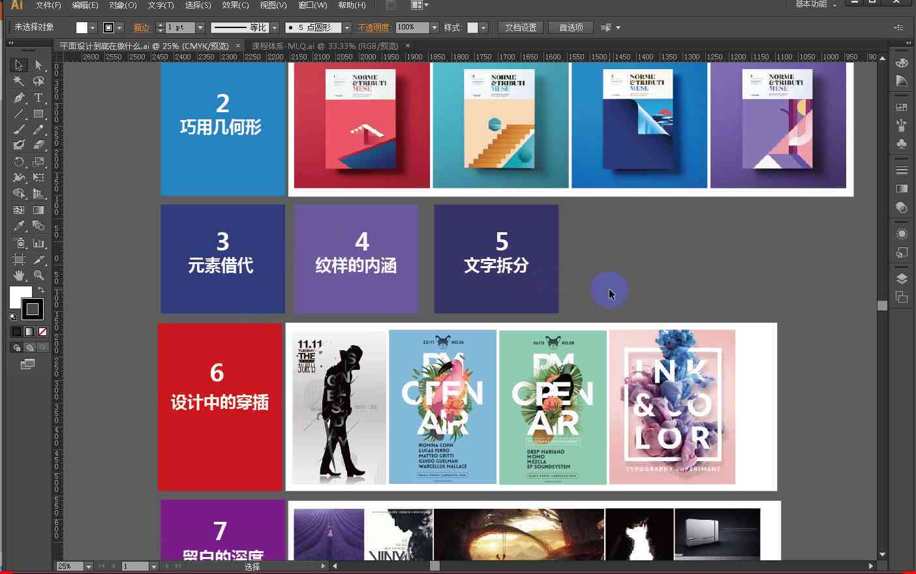The width and height of the screenshot is (916, 574).
Task: Click horizontal scrollbar thumb
Action: click(x=435, y=566)
